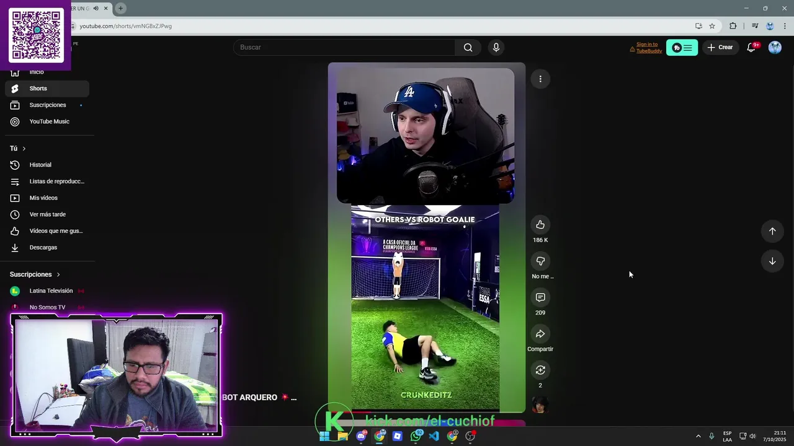Show hidden system tray icons
The image size is (794, 446).
698,436
